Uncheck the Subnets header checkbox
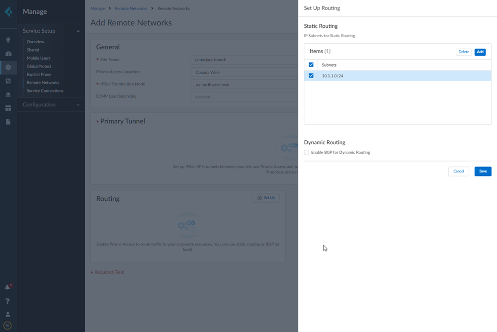This screenshot has height=332, width=497. 311,65
